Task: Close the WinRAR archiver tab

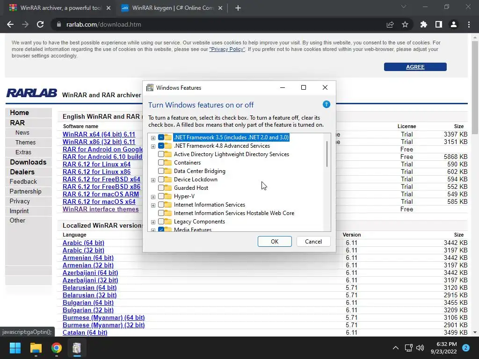Action: (109, 8)
